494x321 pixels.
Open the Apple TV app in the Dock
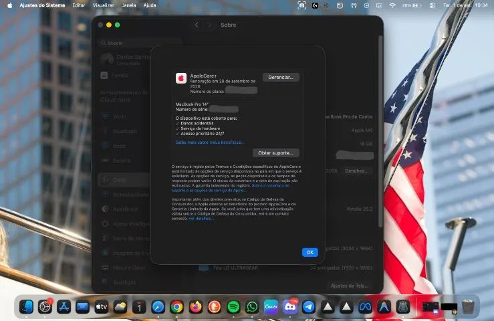point(102,307)
